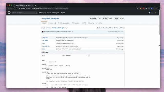Open a new browser tab with plus
The height and width of the screenshot is (92, 164).
tap(35, 5)
